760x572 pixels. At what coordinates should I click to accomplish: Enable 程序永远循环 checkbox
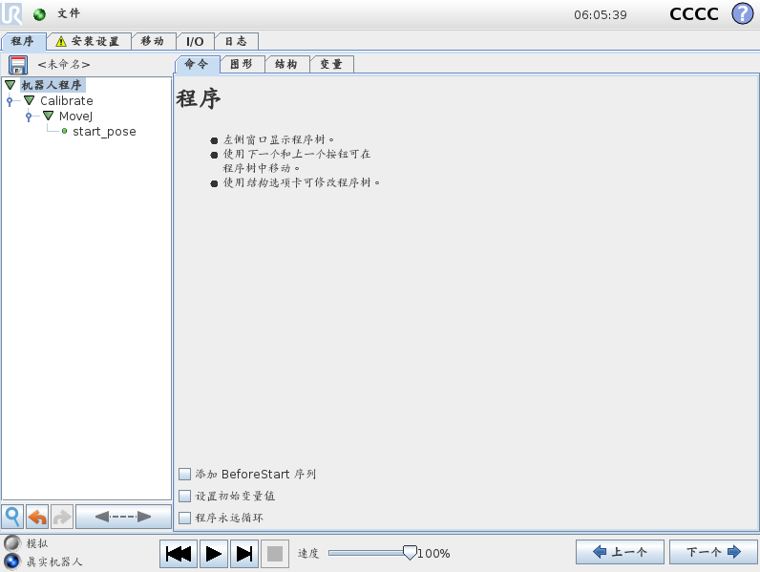tap(184, 519)
